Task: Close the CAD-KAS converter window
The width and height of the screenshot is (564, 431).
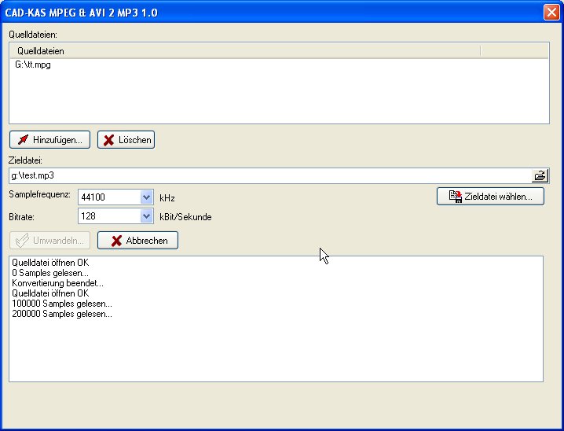Action: 551,12
